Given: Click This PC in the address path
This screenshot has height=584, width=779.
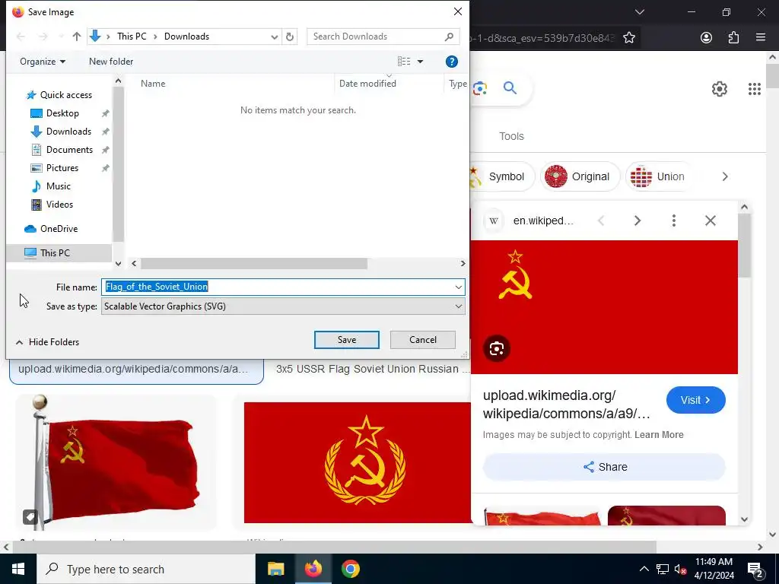Looking at the screenshot, I should [x=132, y=36].
